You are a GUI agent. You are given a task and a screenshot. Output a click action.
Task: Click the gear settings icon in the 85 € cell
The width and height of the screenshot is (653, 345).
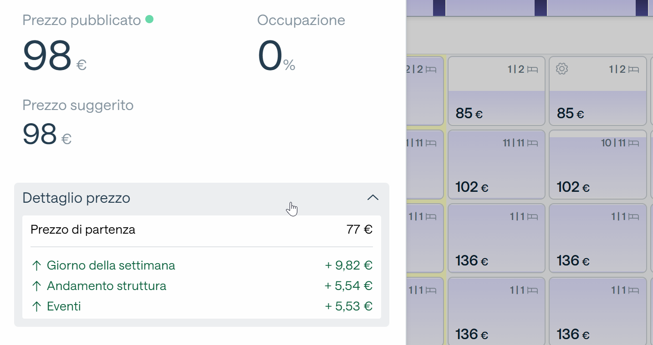coord(562,69)
